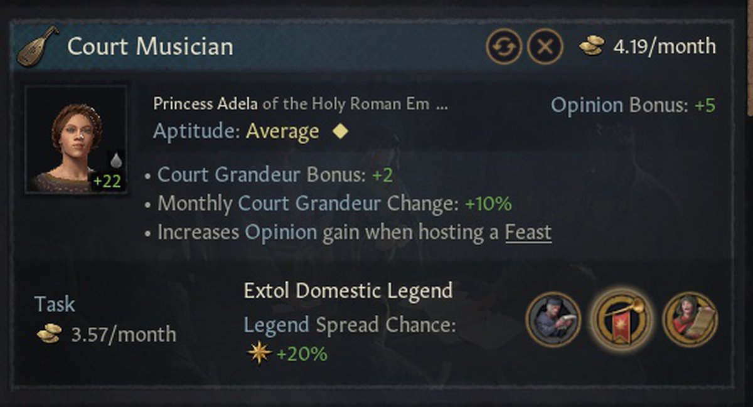The height and width of the screenshot is (407, 753).
Task: Select the trumpet banner Extol Domestic Legend task
Action: pyautogui.click(x=621, y=320)
